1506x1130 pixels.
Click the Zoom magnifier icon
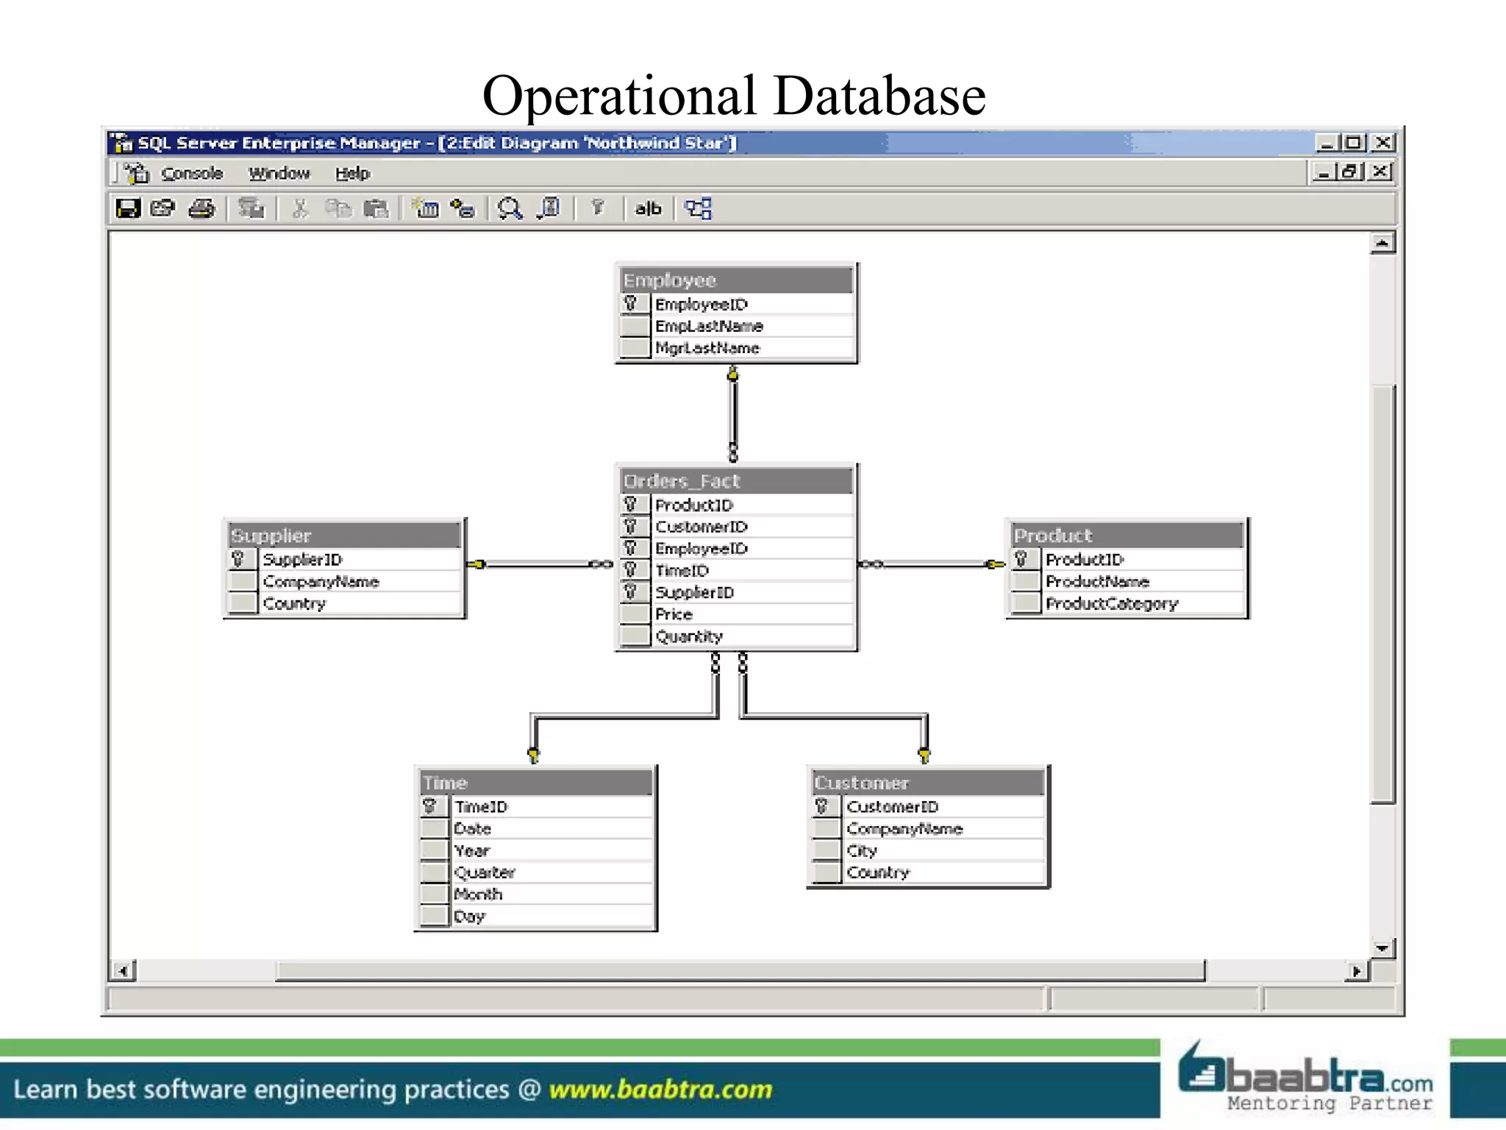coord(510,209)
